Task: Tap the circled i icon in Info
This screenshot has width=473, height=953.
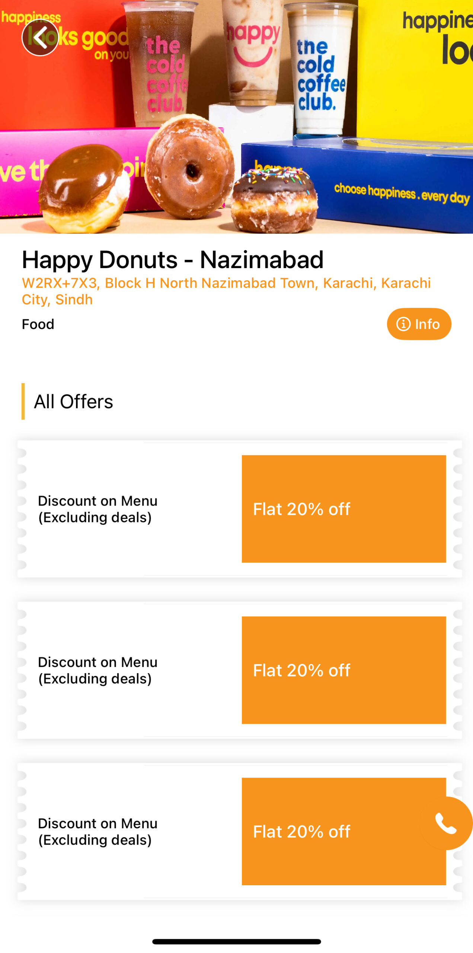Action: coord(403,324)
